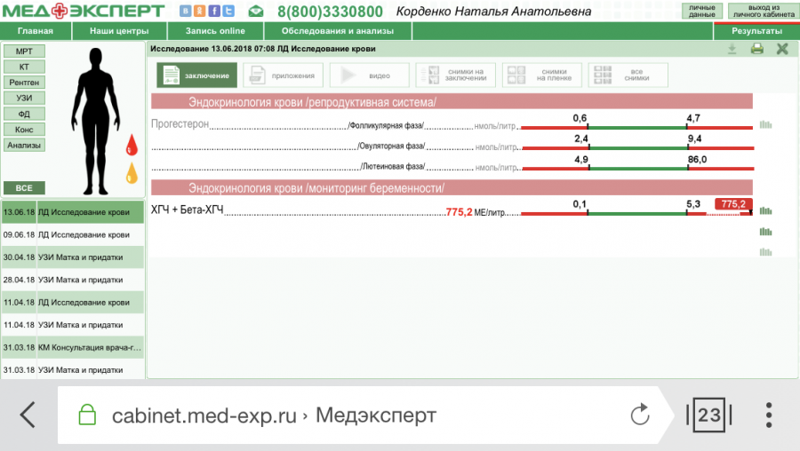Image resolution: width=800 pixels, height=451 pixels.
Task: Open the Наши центры menu
Action: click(x=119, y=31)
